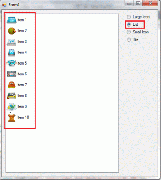Click the silver drive icon beside Item 3
This screenshot has width=161, height=180.
[11, 42]
